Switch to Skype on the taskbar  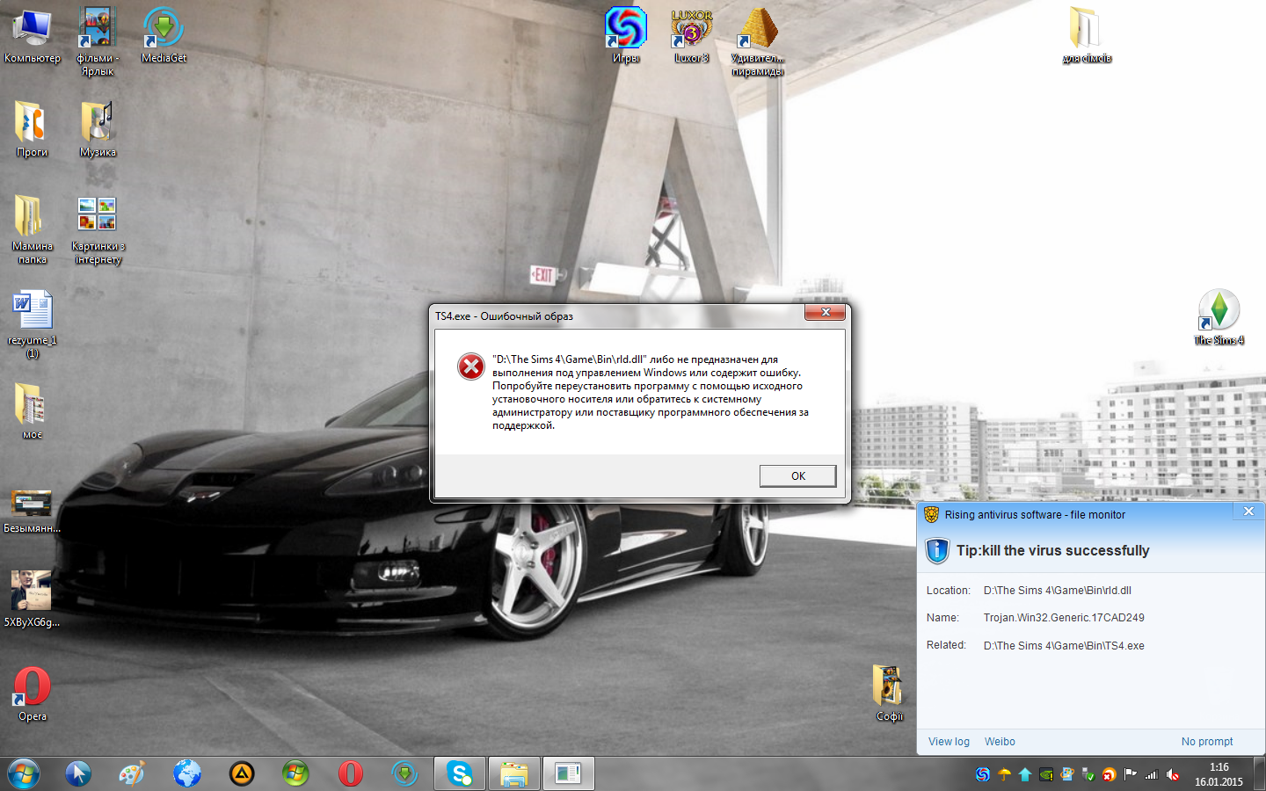[x=459, y=773]
